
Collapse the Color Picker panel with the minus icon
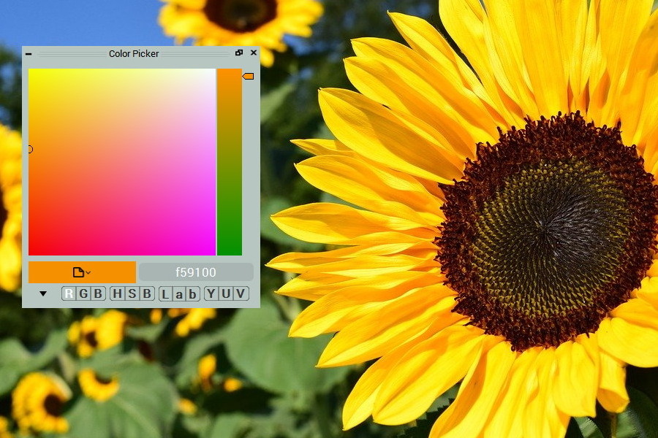29,53
